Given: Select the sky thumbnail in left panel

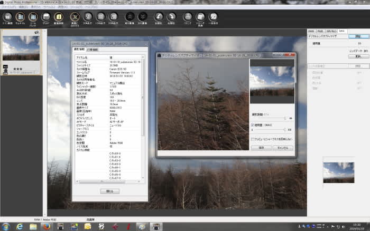Looking at the screenshot, I should click(x=21, y=49).
